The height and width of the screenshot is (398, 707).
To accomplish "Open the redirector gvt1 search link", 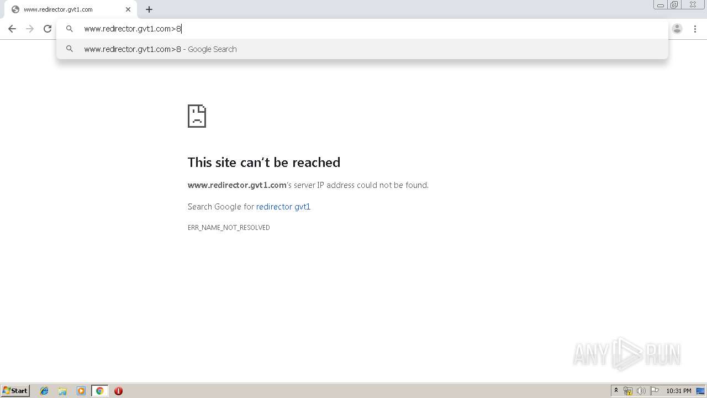I will [283, 207].
